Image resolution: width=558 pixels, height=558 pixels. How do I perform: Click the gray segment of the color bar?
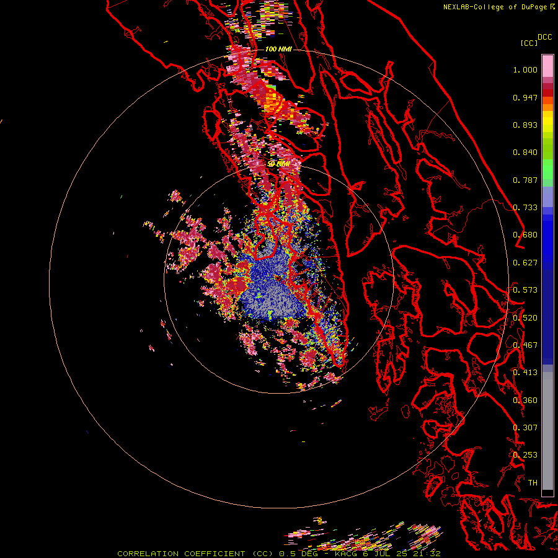coord(547,431)
